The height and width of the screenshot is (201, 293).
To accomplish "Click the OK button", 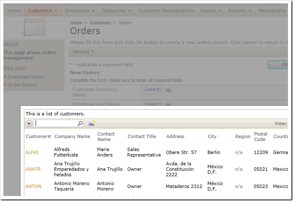I will (278, 65).
